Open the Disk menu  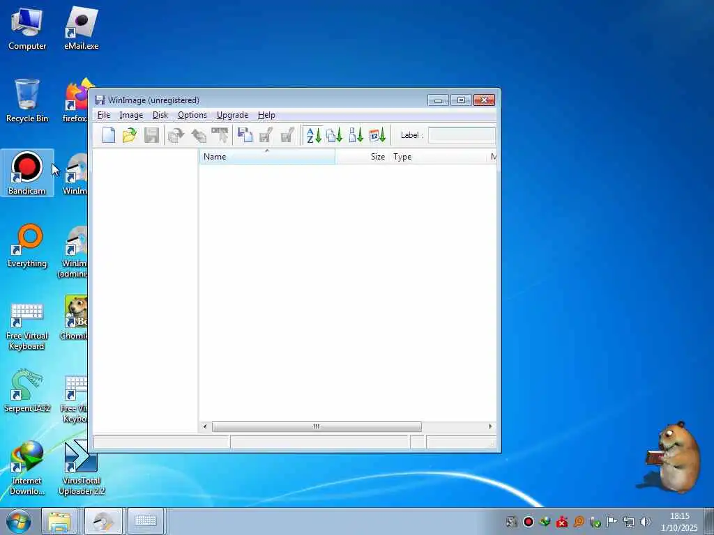pos(160,115)
